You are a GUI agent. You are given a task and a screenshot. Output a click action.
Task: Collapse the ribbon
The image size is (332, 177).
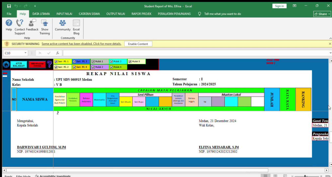coord(330,38)
